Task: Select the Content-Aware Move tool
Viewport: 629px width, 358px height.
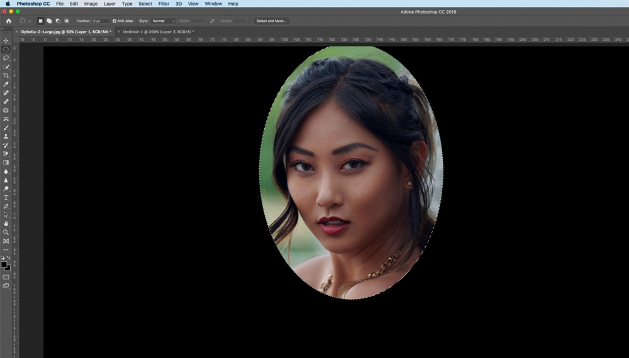Action: [x=6, y=119]
